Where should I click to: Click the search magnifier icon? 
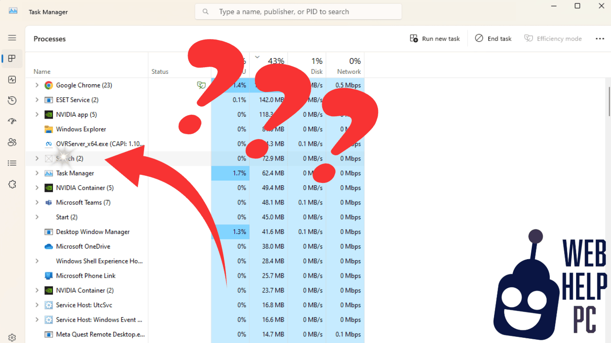(x=206, y=11)
